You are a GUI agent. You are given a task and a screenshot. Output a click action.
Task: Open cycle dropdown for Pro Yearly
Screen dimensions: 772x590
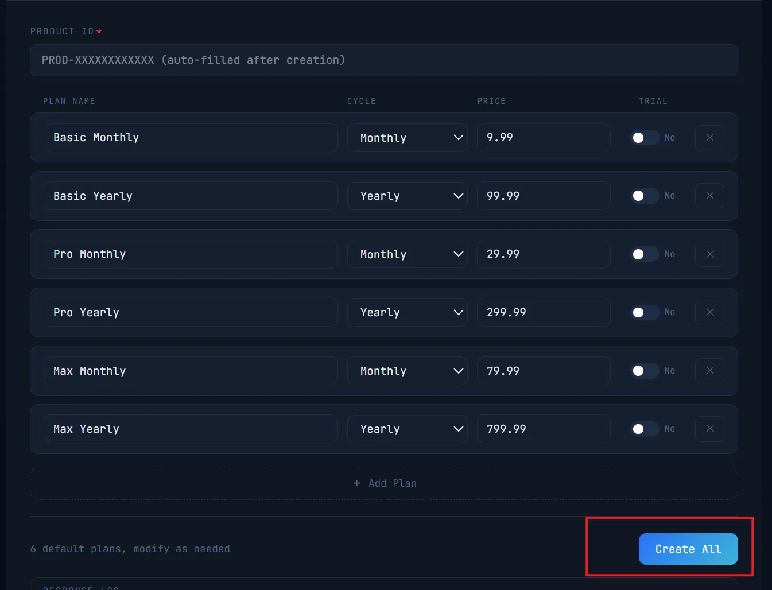(407, 312)
